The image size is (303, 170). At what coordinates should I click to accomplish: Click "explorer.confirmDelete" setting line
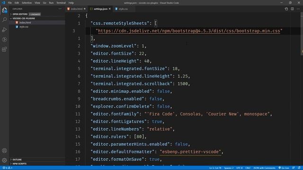point(131,106)
